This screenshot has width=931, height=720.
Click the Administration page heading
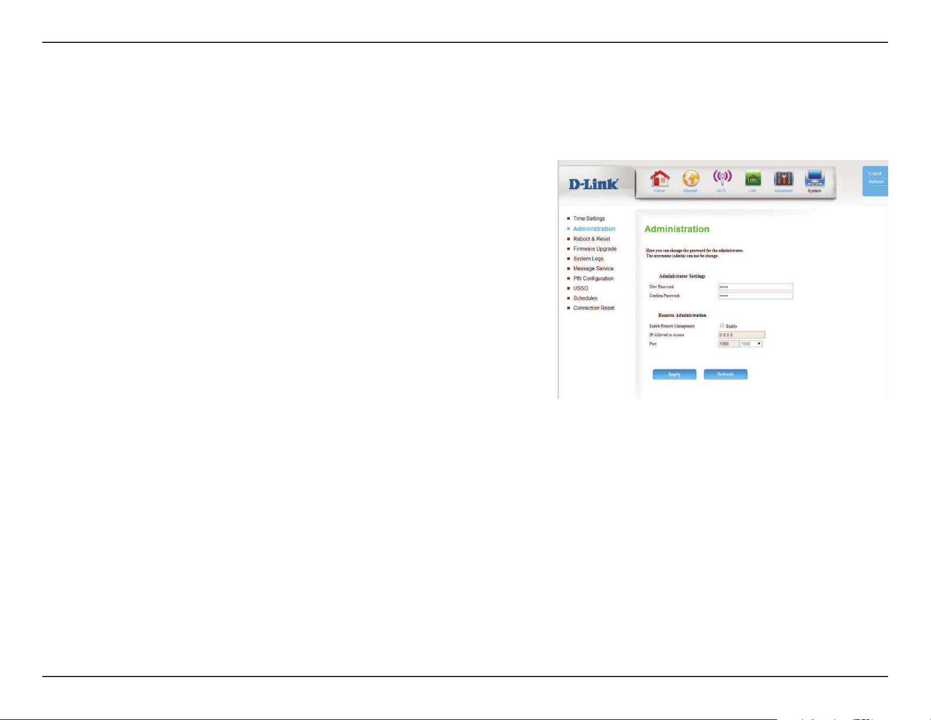point(677,229)
